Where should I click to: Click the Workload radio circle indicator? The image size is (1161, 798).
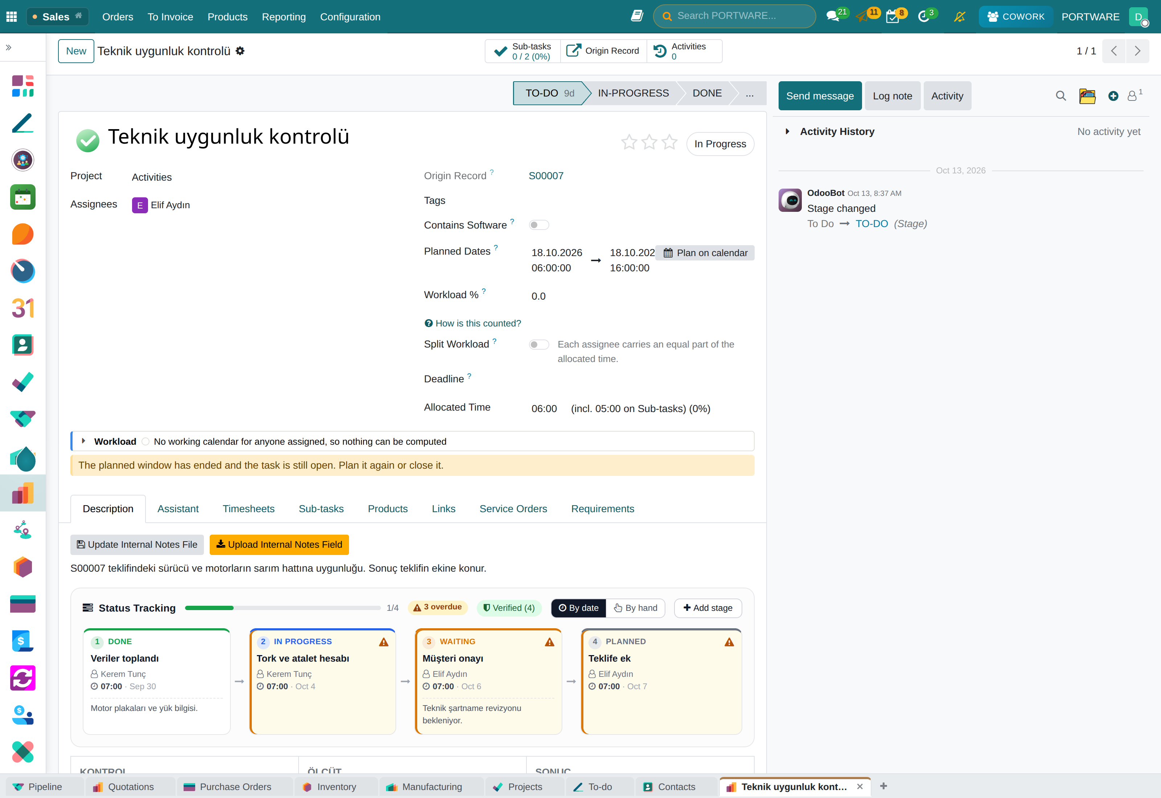tap(145, 441)
